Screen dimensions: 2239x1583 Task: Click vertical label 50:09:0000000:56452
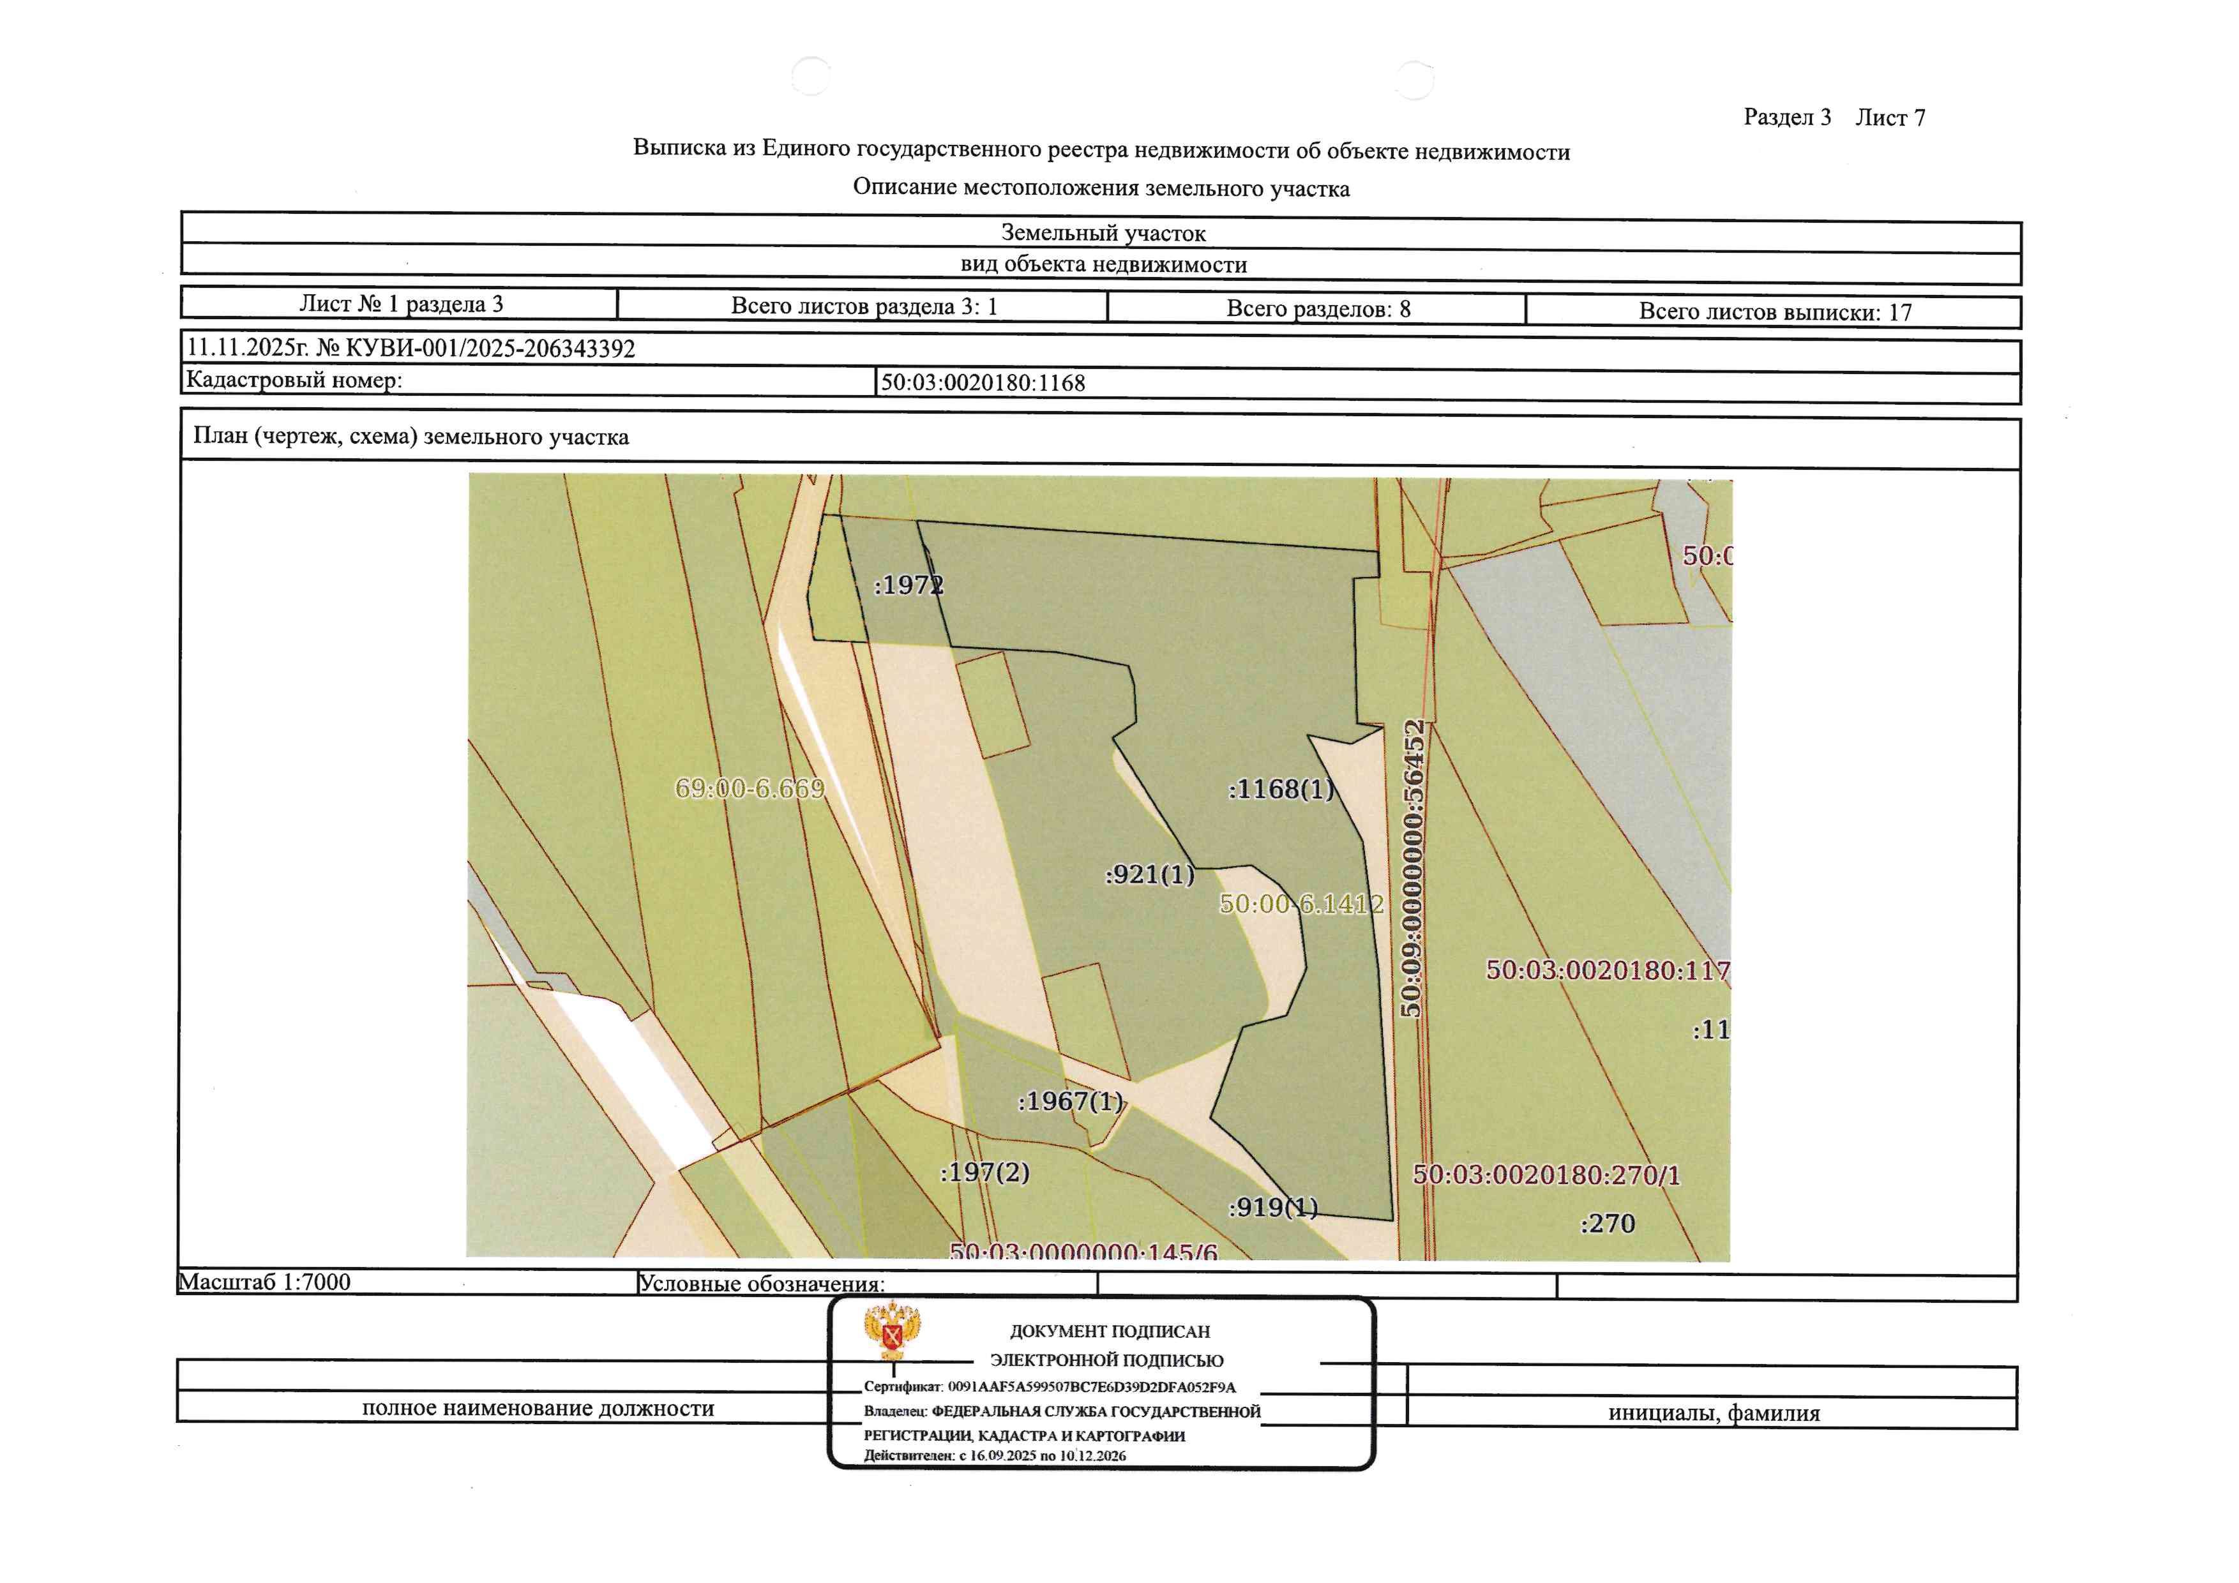tap(1412, 867)
